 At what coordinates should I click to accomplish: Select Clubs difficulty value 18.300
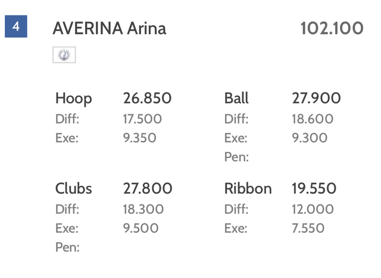click(x=143, y=209)
